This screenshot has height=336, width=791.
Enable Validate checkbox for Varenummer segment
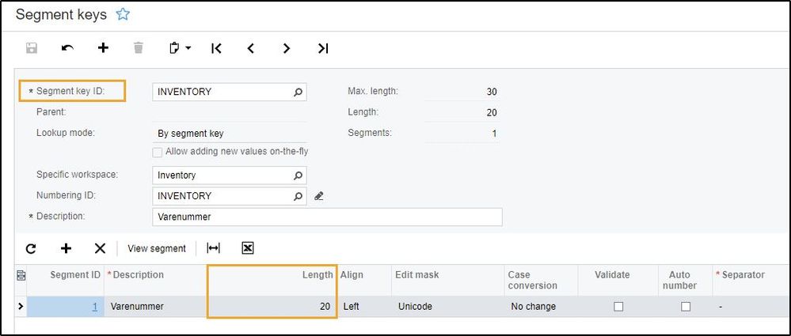coord(619,306)
